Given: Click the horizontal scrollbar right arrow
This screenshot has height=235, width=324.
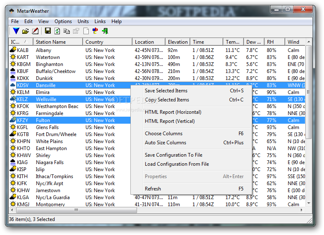Looking at the screenshot, I should coord(302,210).
